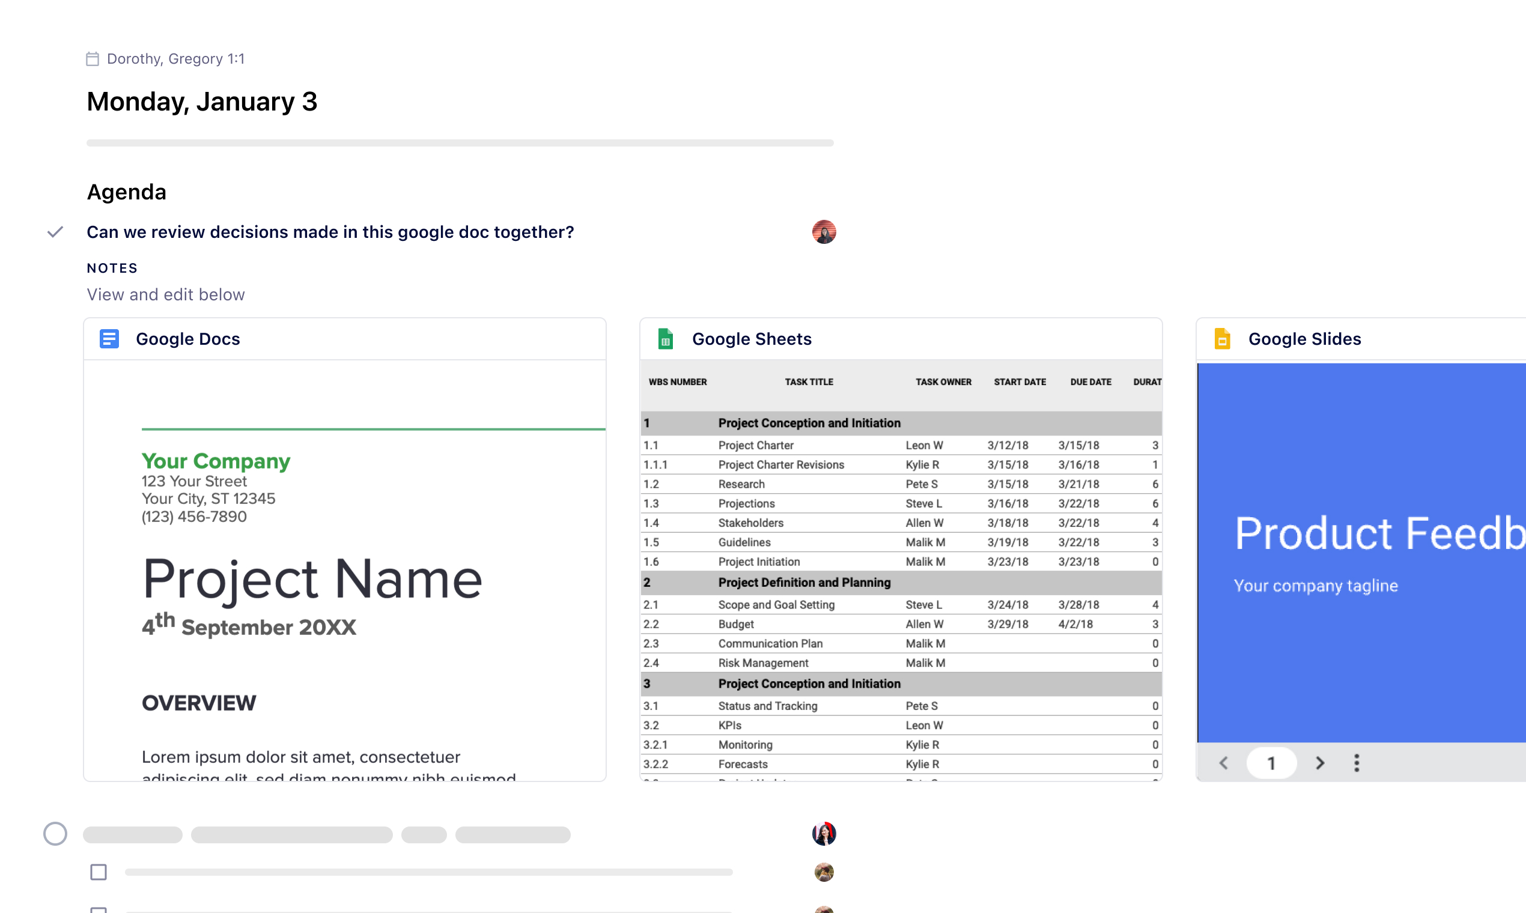Click the Risk Management cell
The height and width of the screenshot is (913, 1526).
pyautogui.click(x=763, y=663)
